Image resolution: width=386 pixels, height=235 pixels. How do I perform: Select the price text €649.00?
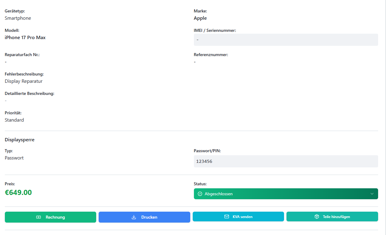[18, 193]
